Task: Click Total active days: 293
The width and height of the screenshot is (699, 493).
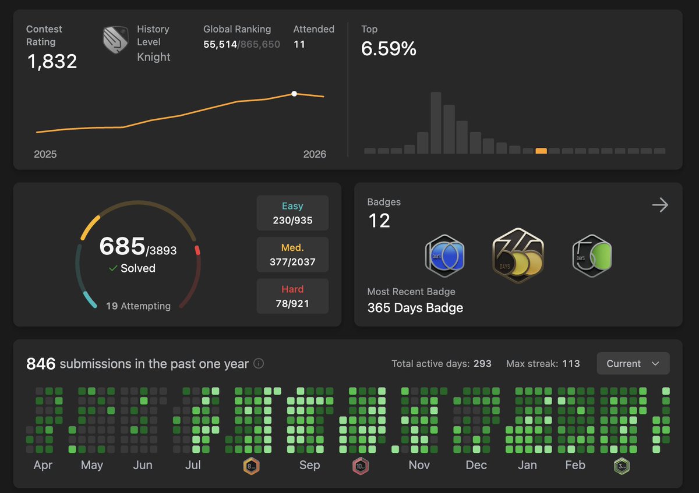Action: (x=442, y=364)
